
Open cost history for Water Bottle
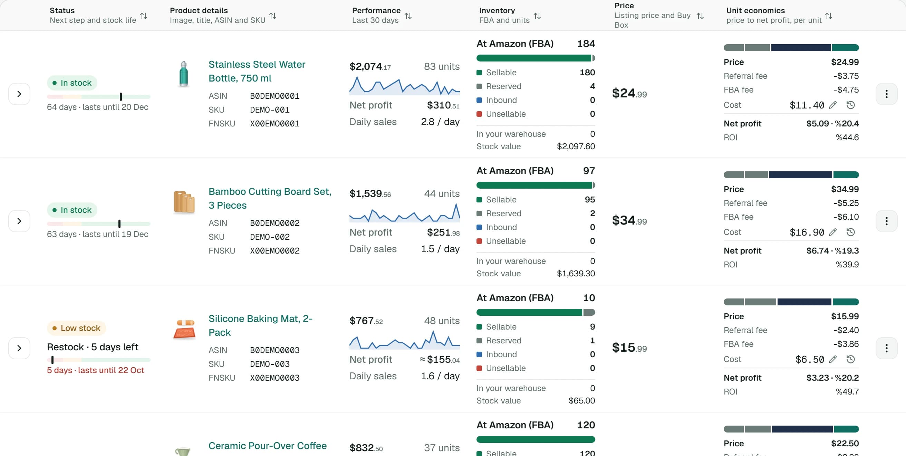pos(850,105)
